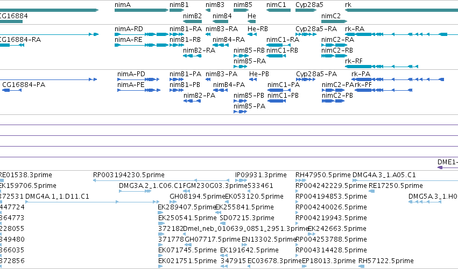
Task: Select transcript He-RB
Action: pos(252,34)
